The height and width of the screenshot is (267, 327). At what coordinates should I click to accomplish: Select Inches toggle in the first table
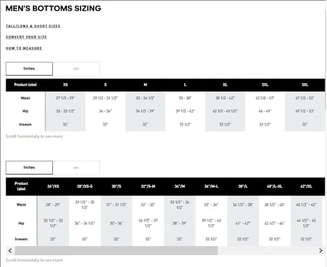coord(29,69)
